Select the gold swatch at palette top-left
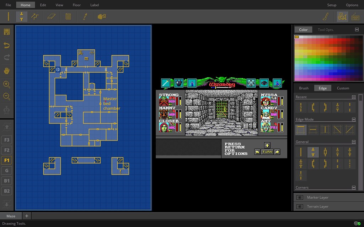This screenshot has width=364, height=227. point(297,37)
